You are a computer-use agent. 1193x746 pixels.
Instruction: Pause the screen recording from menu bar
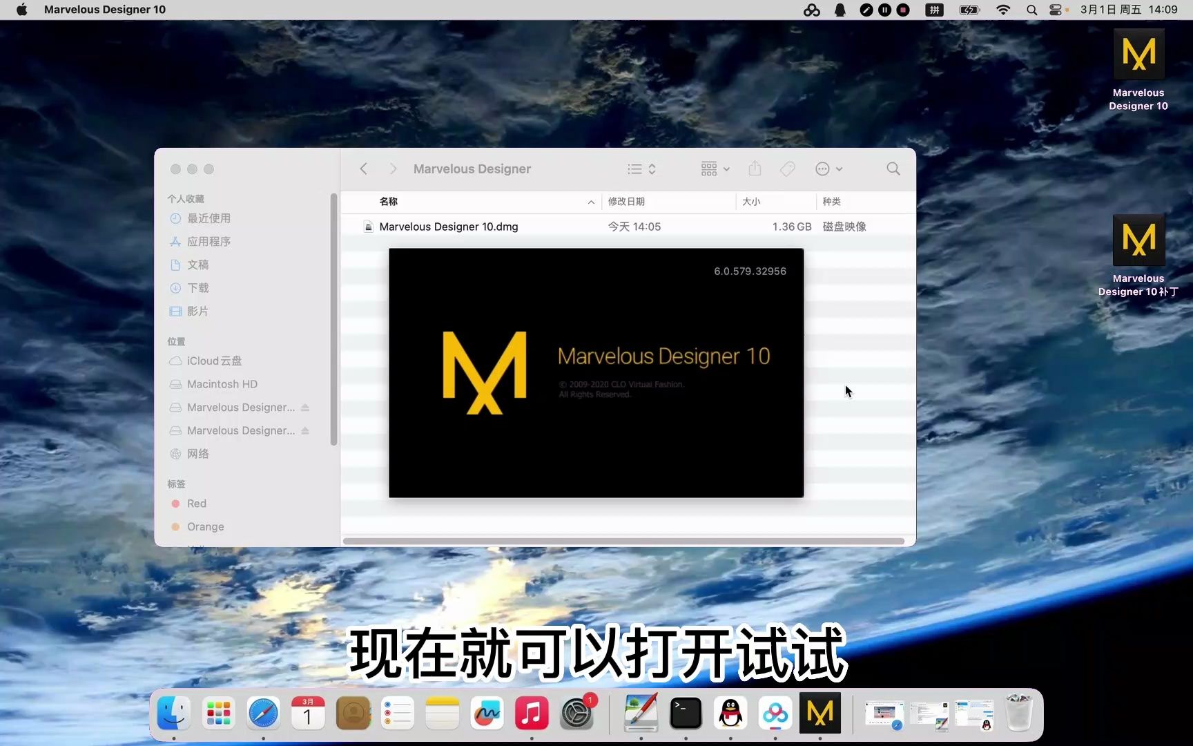[x=884, y=10]
